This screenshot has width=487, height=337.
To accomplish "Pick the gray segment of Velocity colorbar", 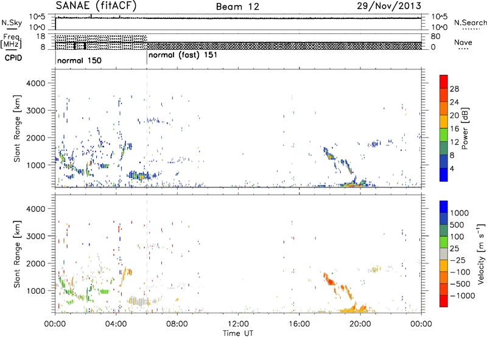I will click(x=444, y=254).
